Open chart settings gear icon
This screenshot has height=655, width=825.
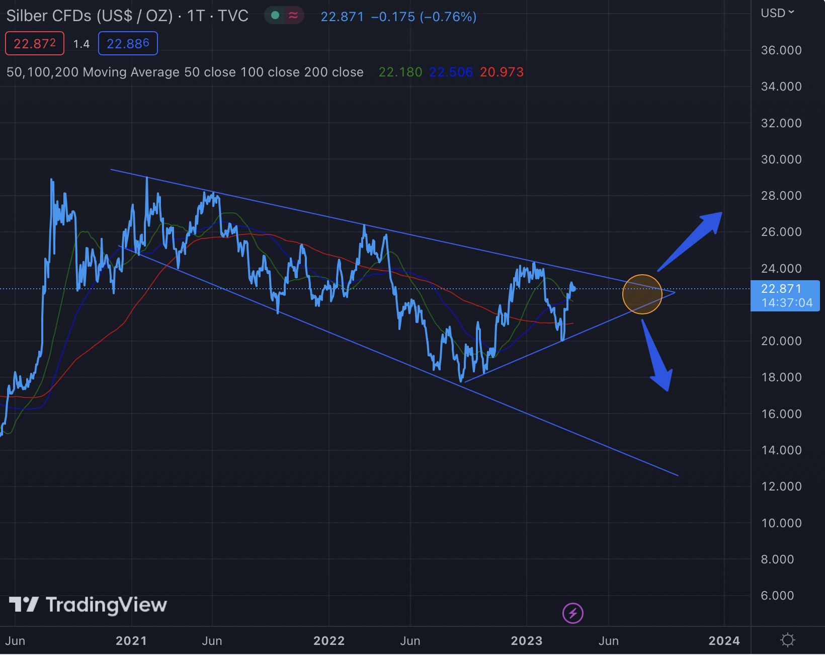tap(787, 640)
